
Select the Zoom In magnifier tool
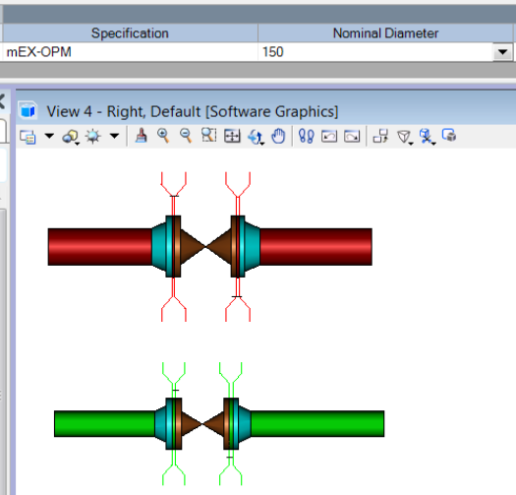[x=163, y=136]
